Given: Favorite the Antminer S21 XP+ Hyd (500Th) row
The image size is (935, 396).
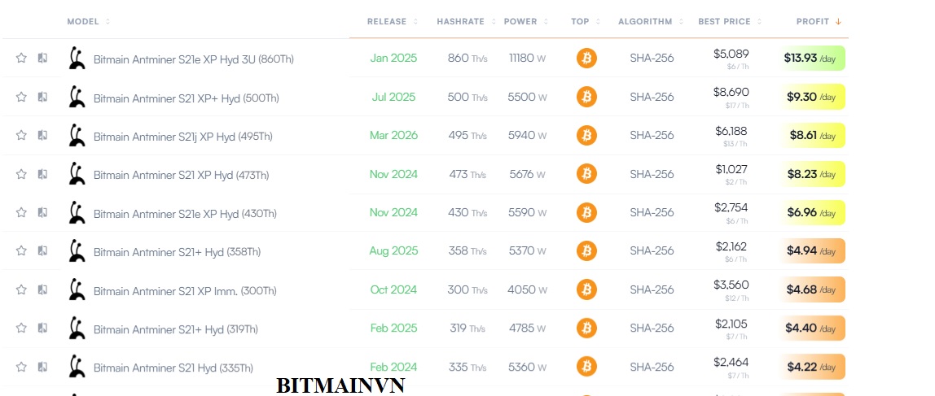Looking at the screenshot, I should (x=21, y=97).
